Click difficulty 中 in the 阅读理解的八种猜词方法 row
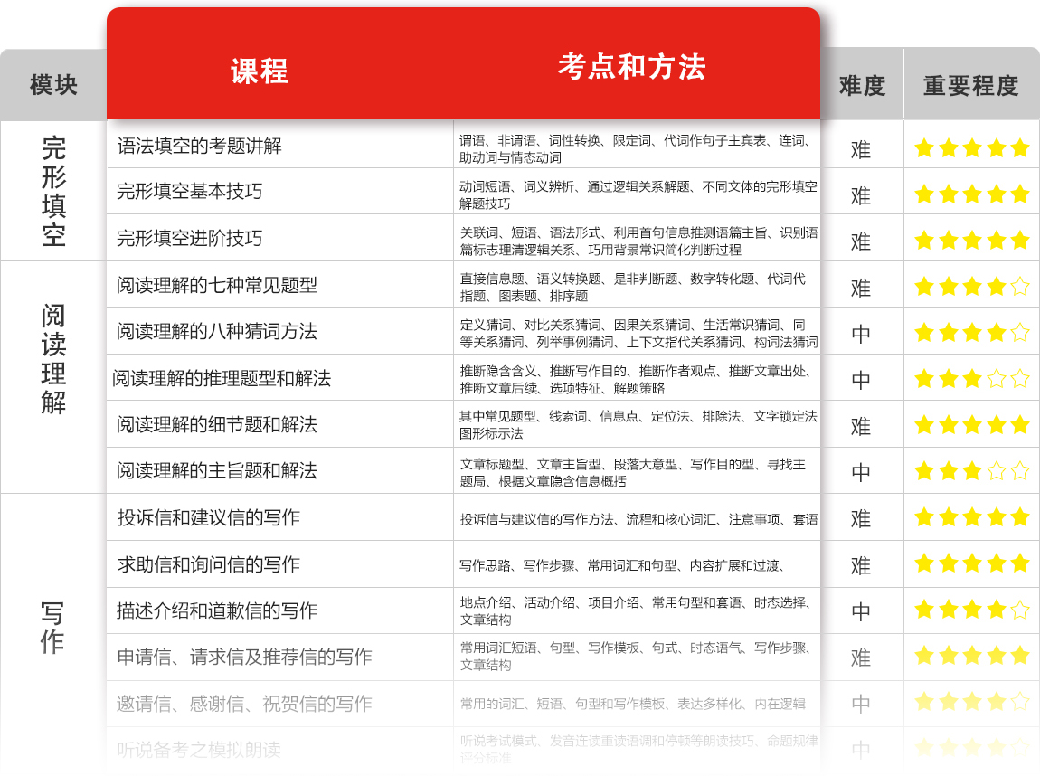This screenshot has width=1040, height=776. pyautogui.click(x=861, y=335)
